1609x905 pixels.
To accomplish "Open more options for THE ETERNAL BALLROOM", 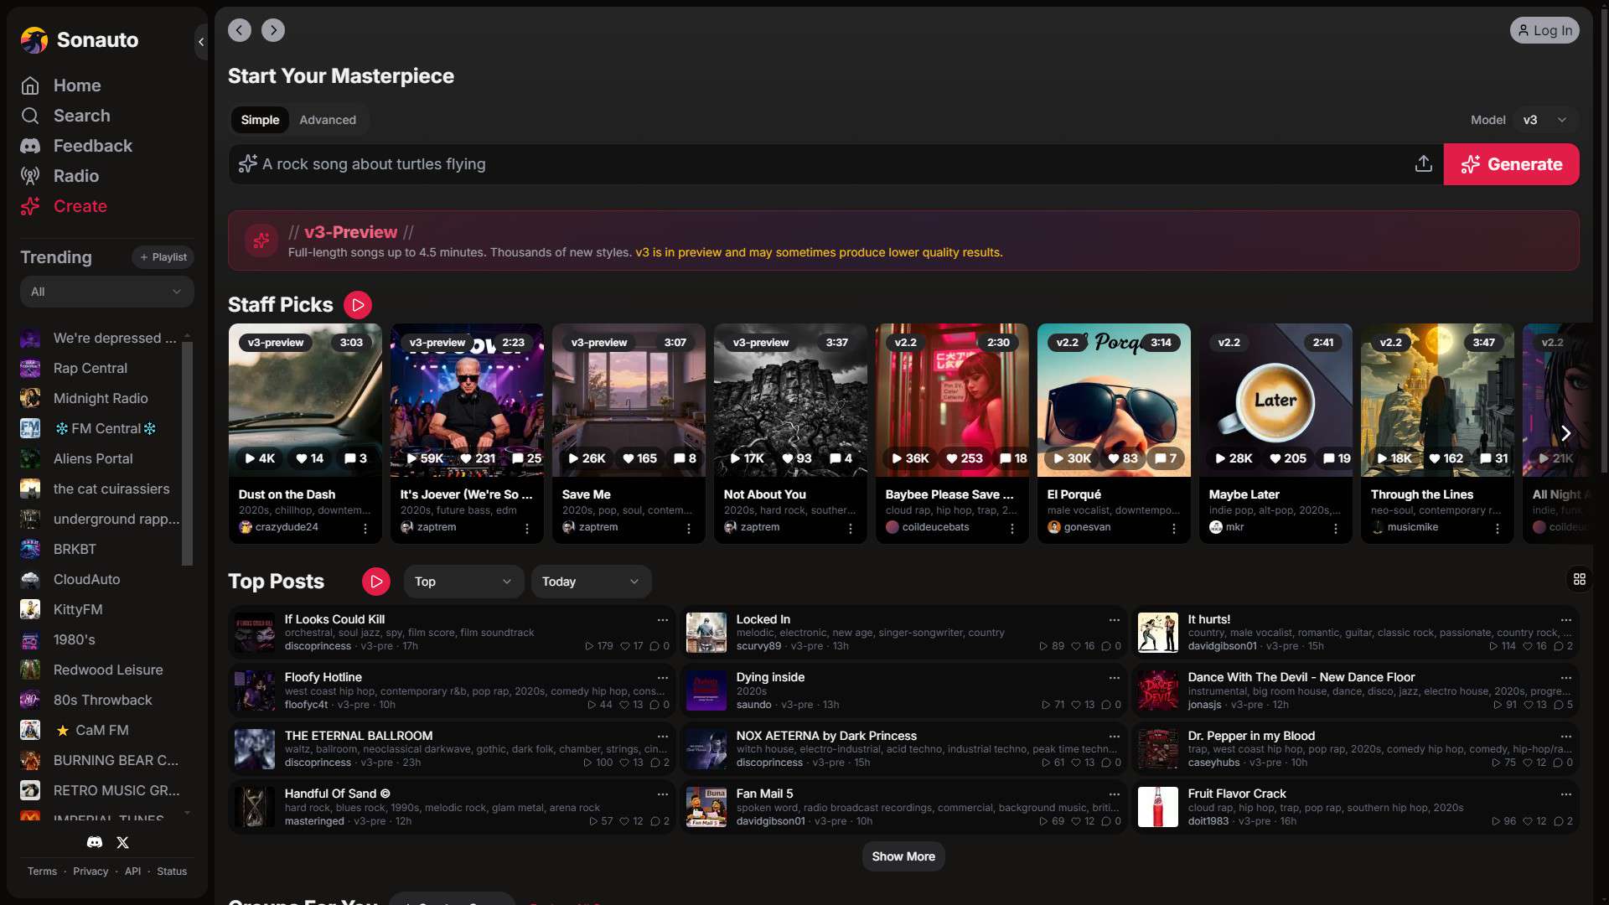I will tap(663, 737).
